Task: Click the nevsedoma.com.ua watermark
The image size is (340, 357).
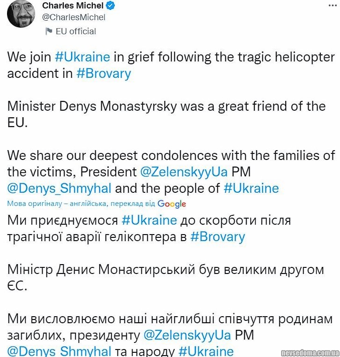Action: pos(310,352)
